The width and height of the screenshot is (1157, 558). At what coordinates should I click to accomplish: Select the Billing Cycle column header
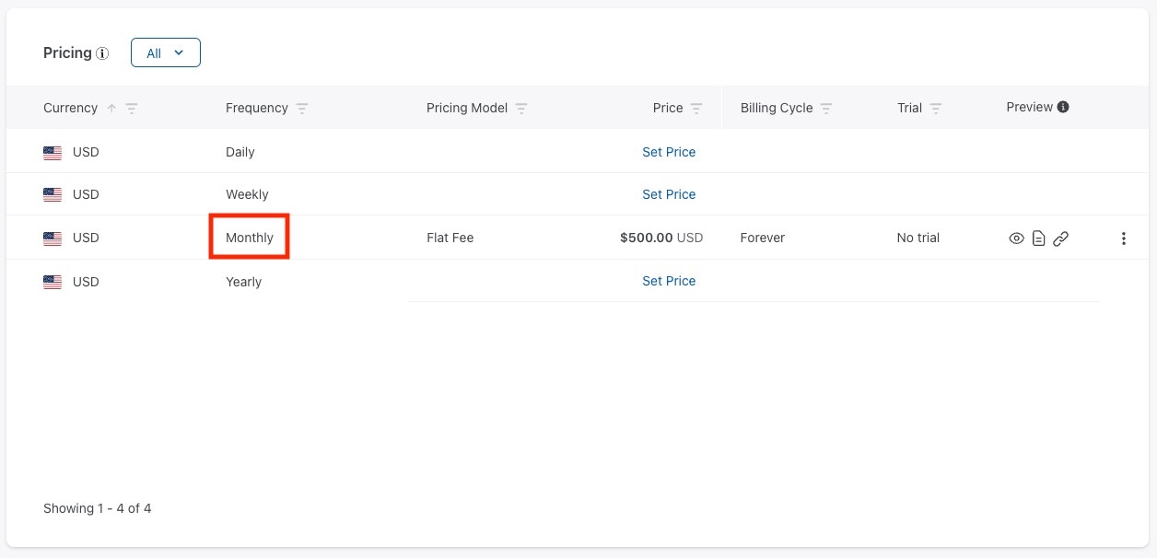[x=776, y=108]
